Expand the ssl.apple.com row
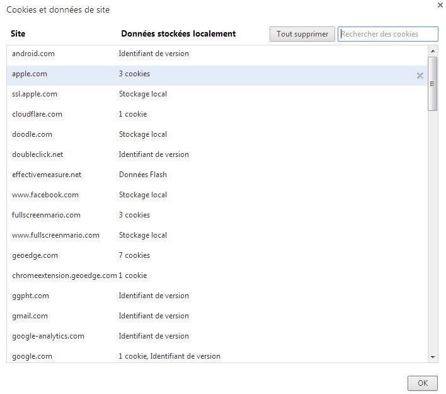Screen dimensions: 446x394 pyautogui.click(x=35, y=95)
